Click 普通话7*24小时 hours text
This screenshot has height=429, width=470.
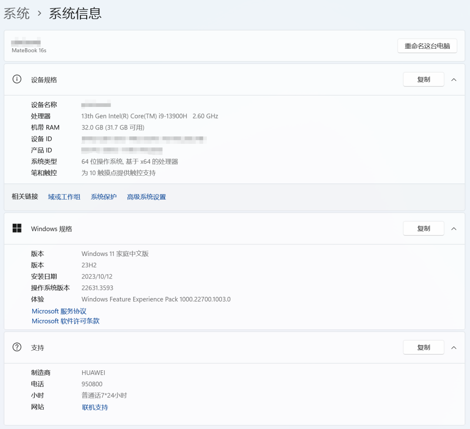(104, 396)
